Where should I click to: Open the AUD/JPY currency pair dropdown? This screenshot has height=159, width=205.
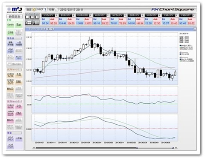(x=108, y=15)
